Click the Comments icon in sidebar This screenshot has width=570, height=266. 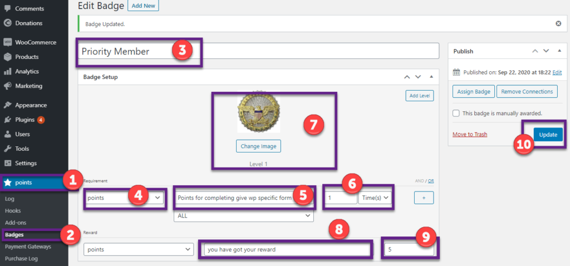pyautogui.click(x=8, y=9)
